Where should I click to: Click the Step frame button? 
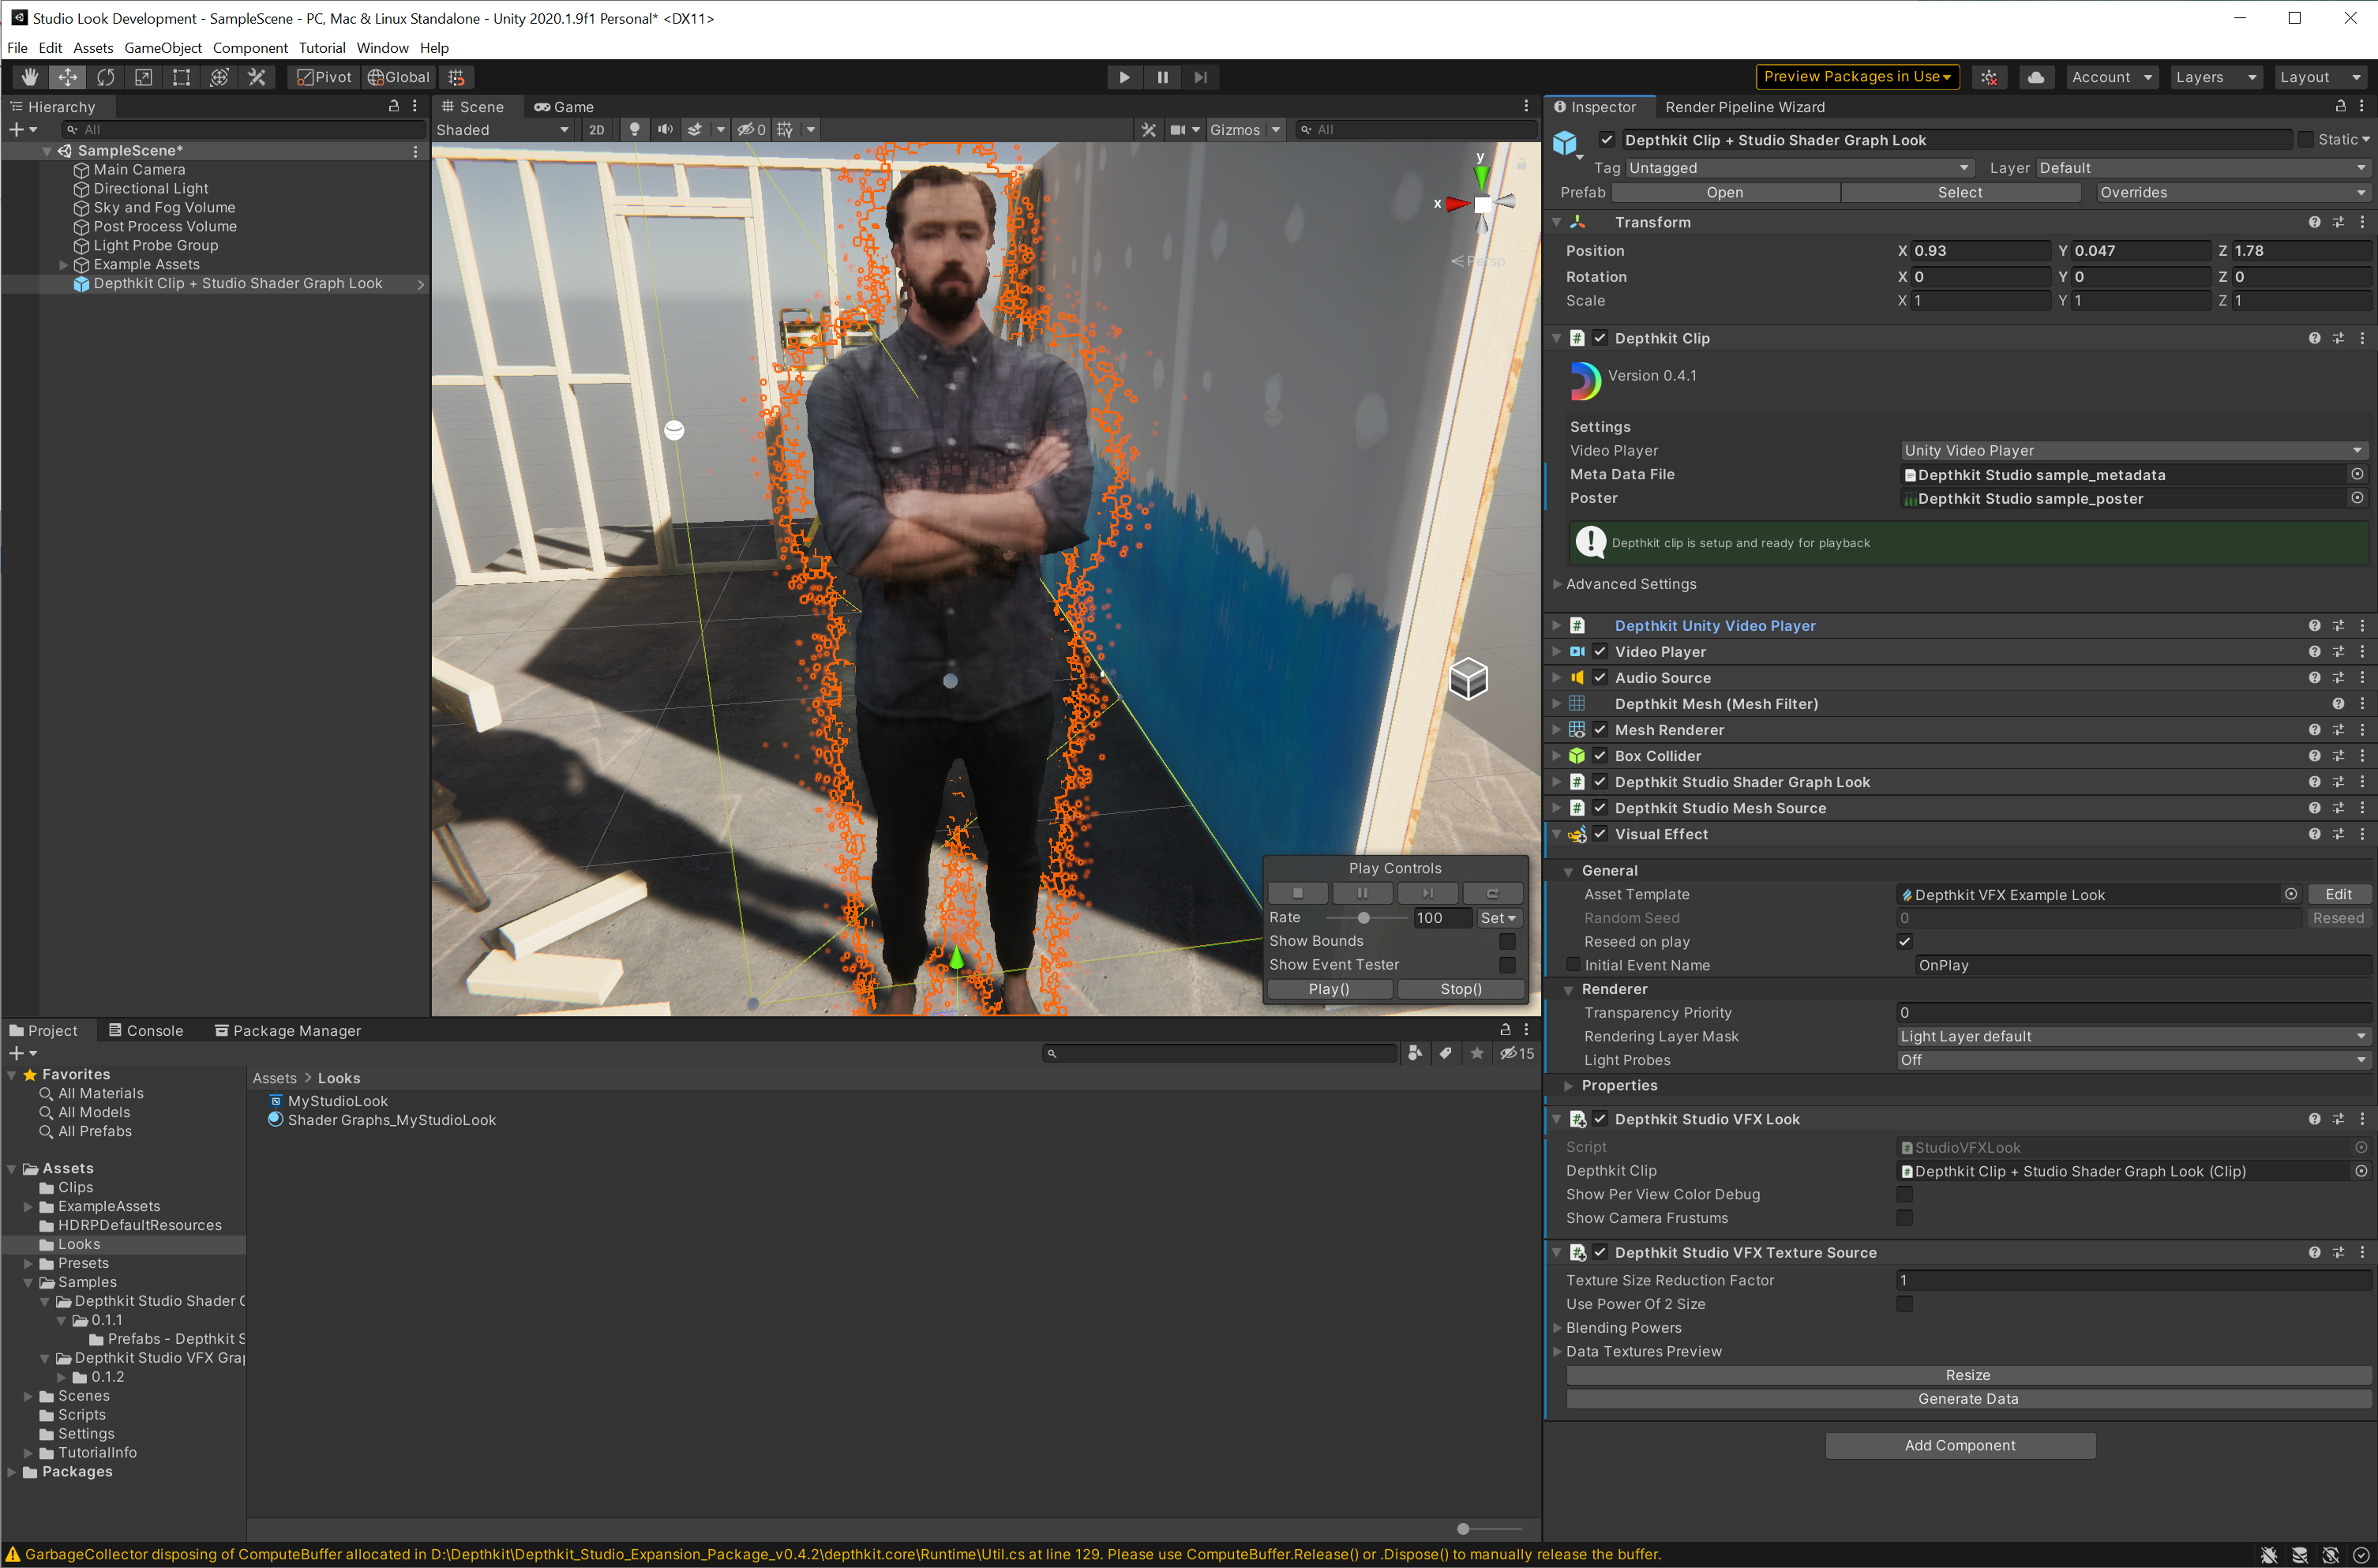point(1200,77)
